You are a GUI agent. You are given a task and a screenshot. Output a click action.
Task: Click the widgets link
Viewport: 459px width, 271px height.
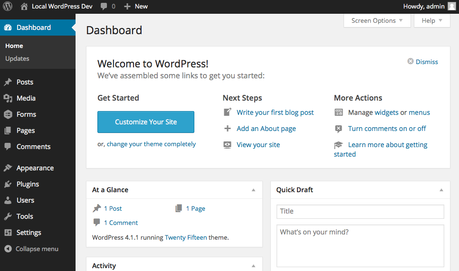[x=386, y=112]
